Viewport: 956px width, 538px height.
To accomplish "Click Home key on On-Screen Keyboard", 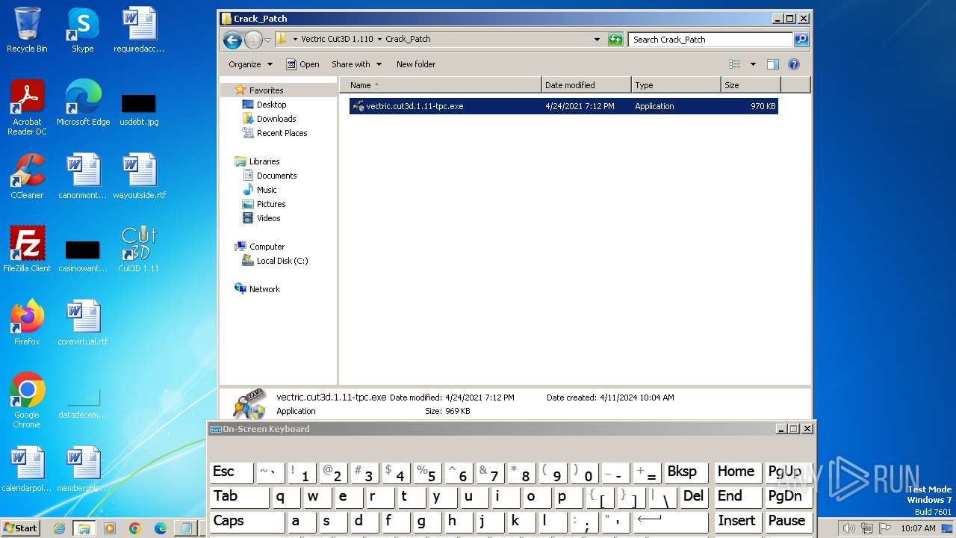I will 737,472.
